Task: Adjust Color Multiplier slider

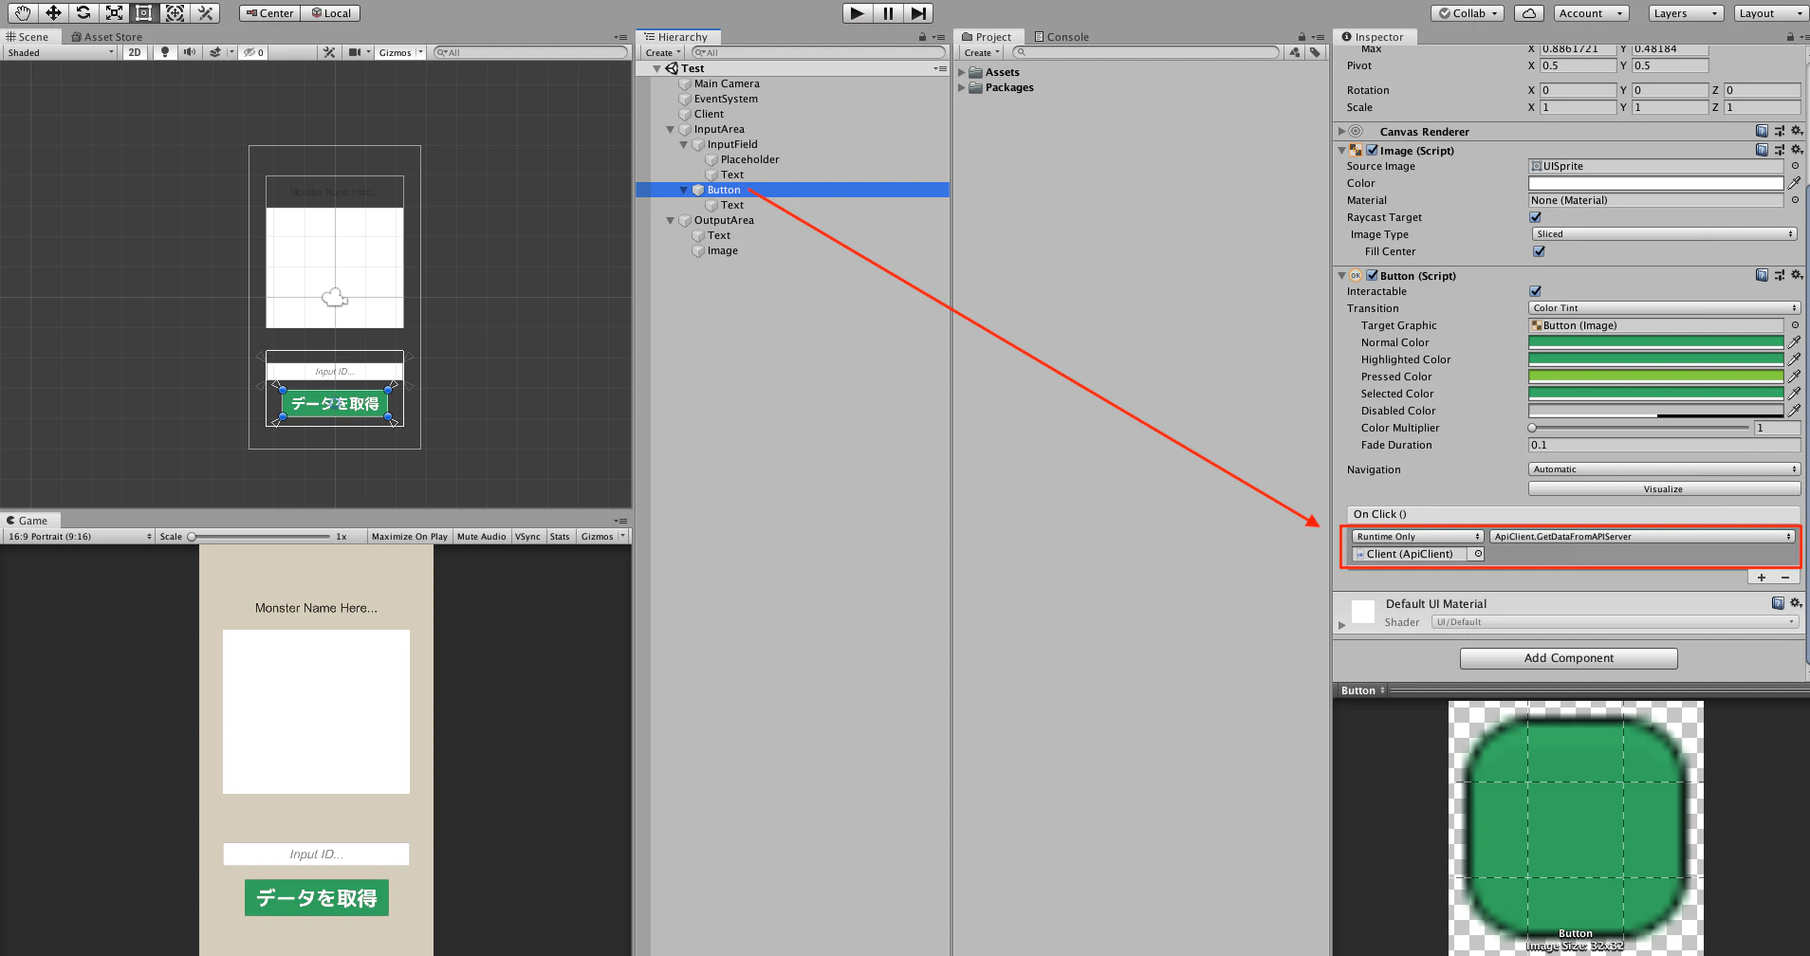Action: pyautogui.click(x=1639, y=428)
